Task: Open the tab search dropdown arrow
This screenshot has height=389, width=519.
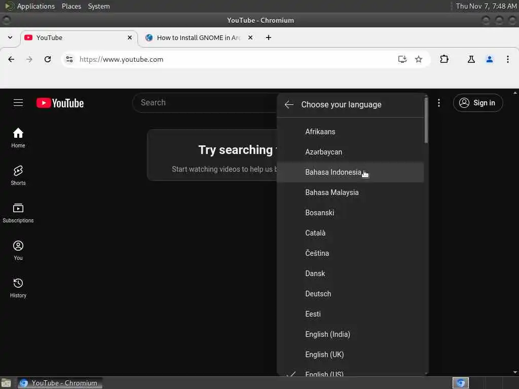Action: coord(10,37)
